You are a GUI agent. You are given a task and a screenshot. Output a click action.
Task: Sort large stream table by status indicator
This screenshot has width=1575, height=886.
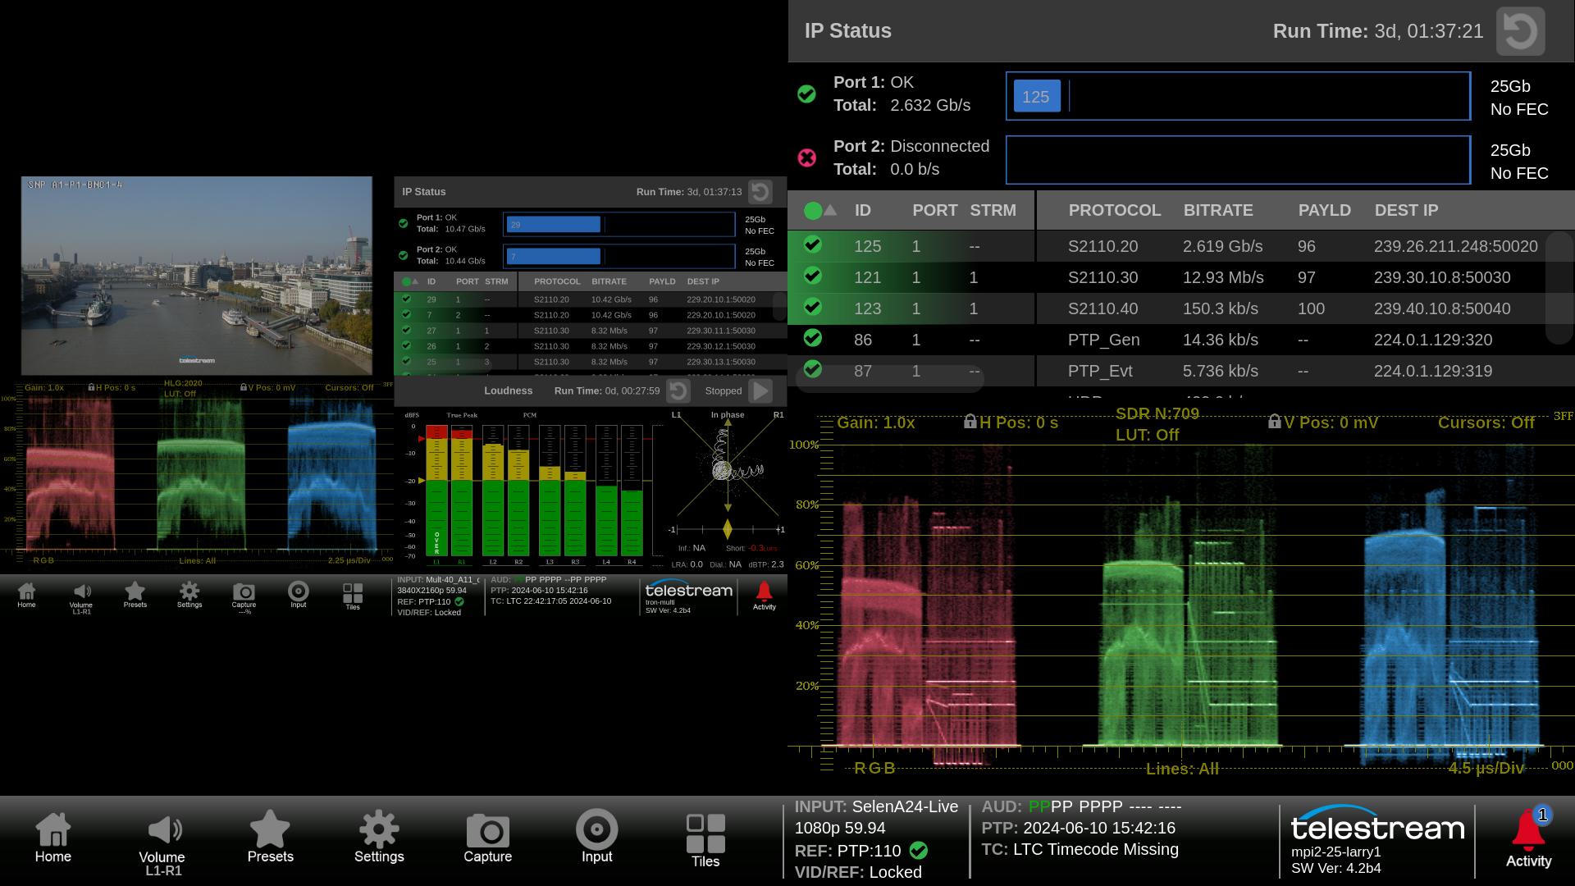(x=819, y=211)
